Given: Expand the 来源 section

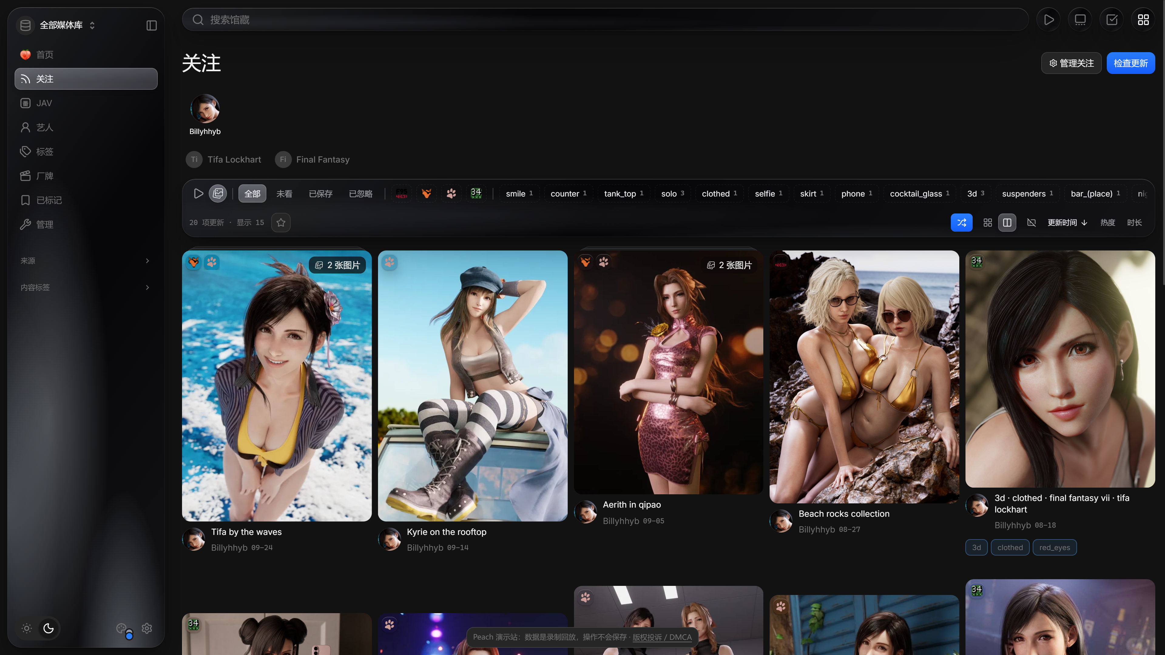Looking at the screenshot, I should [x=85, y=260].
